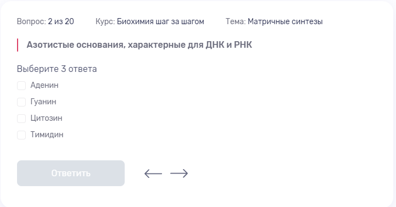
Task: Click the Курс: label
Action: pos(105,21)
